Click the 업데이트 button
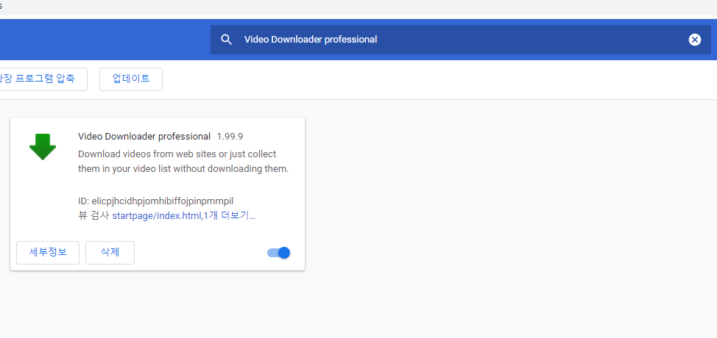Screen dimensions: 717x338 click(x=131, y=79)
